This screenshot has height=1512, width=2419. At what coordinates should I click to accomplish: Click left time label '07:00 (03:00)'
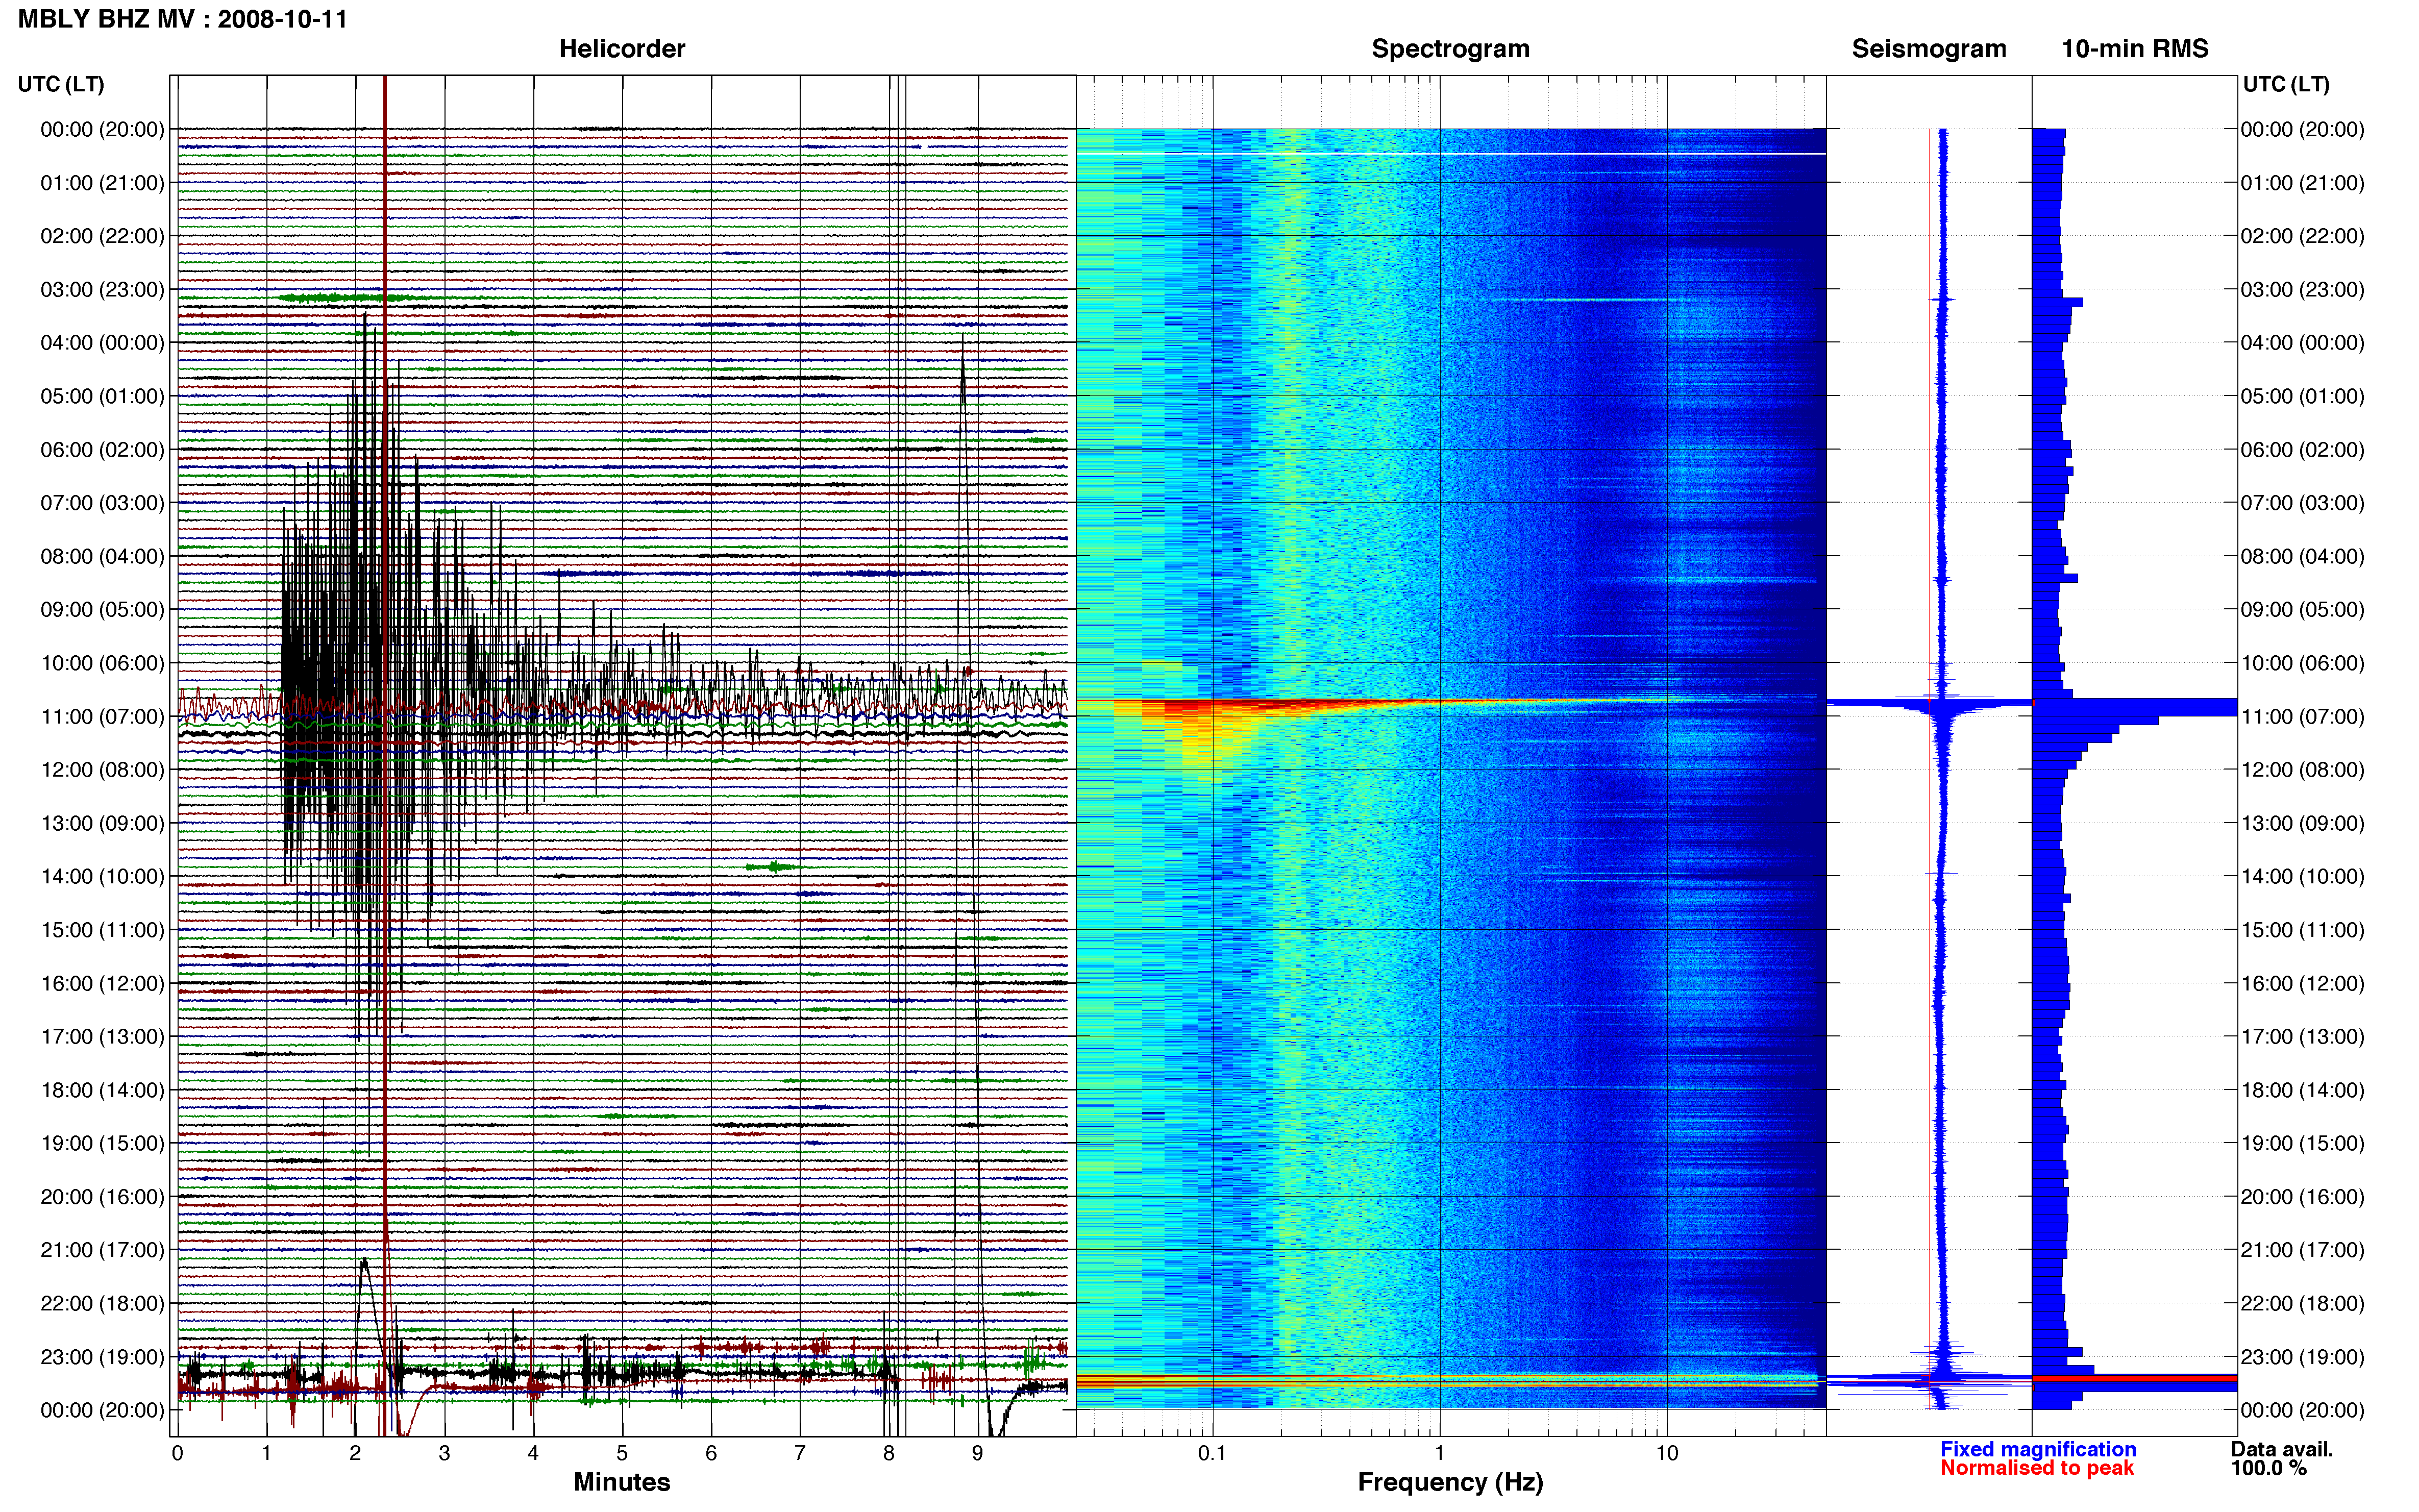(x=102, y=503)
